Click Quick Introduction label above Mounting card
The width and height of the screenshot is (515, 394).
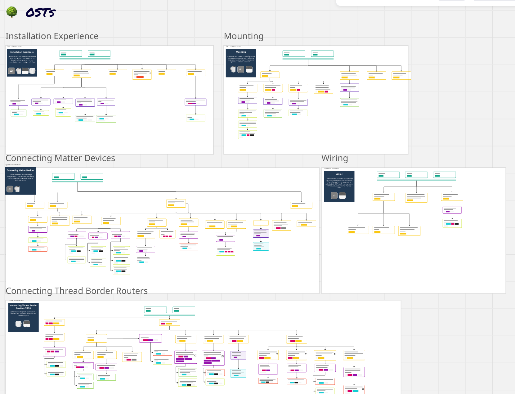pyautogui.click(x=233, y=47)
